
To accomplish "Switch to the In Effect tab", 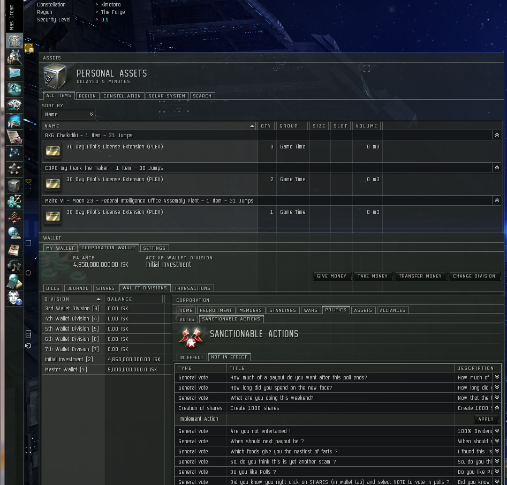I will [x=192, y=357].
